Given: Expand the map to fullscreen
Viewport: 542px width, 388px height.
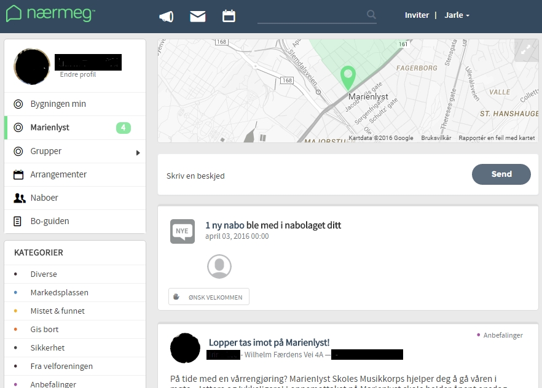Looking at the screenshot, I should click(525, 51).
